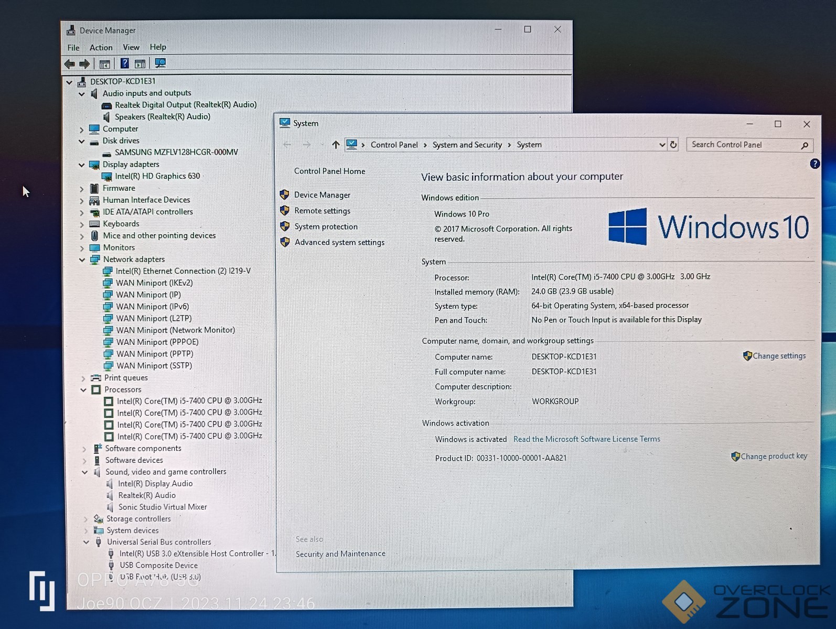This screenshot has height=629, width=836.
Task: Open the address bar history dropdown arrow
Action: pos(662,145)
